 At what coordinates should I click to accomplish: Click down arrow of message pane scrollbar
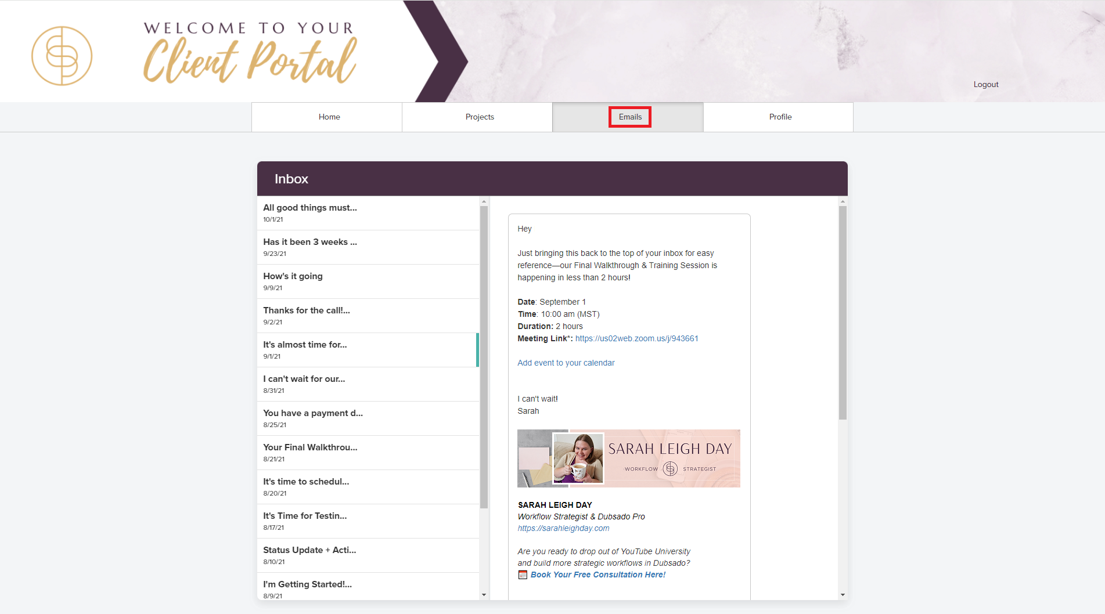[843, 595]
